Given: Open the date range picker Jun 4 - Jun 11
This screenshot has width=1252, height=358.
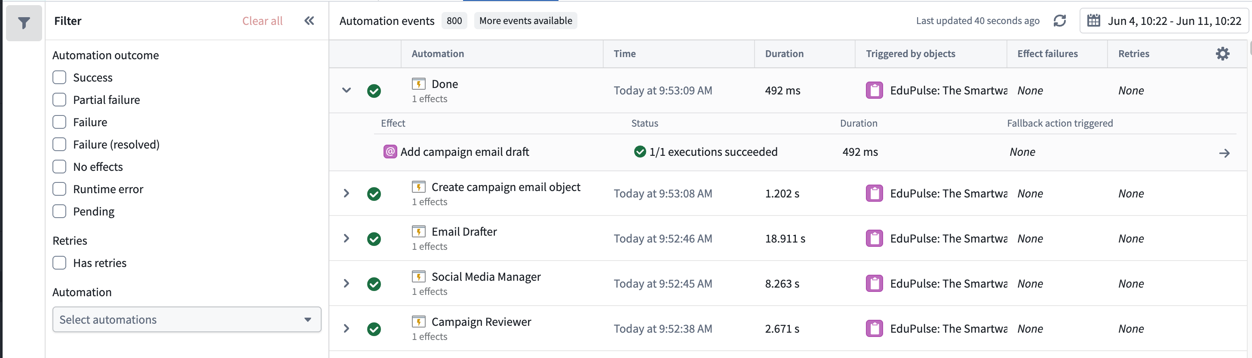Looking at the screenshot, I should 1163,21.
